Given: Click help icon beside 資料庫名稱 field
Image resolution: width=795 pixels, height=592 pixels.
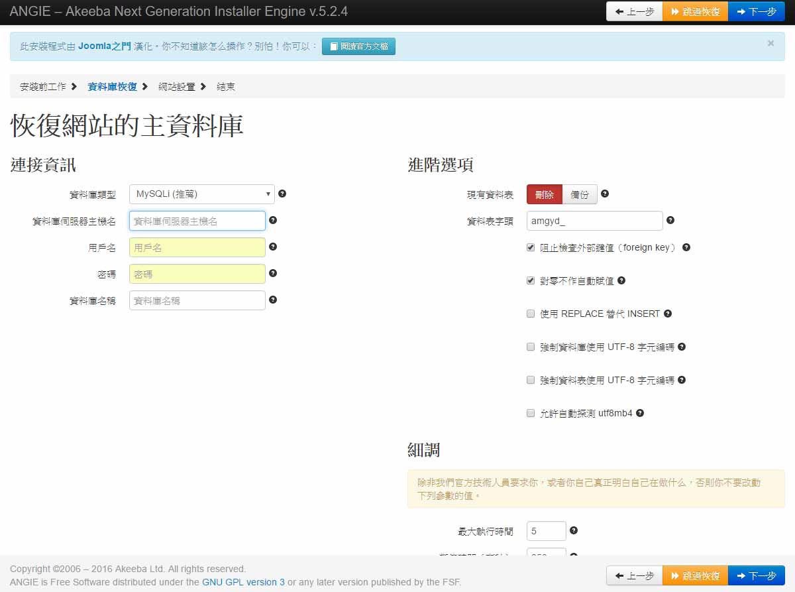Looking at the screenshot, I should 273,300.
